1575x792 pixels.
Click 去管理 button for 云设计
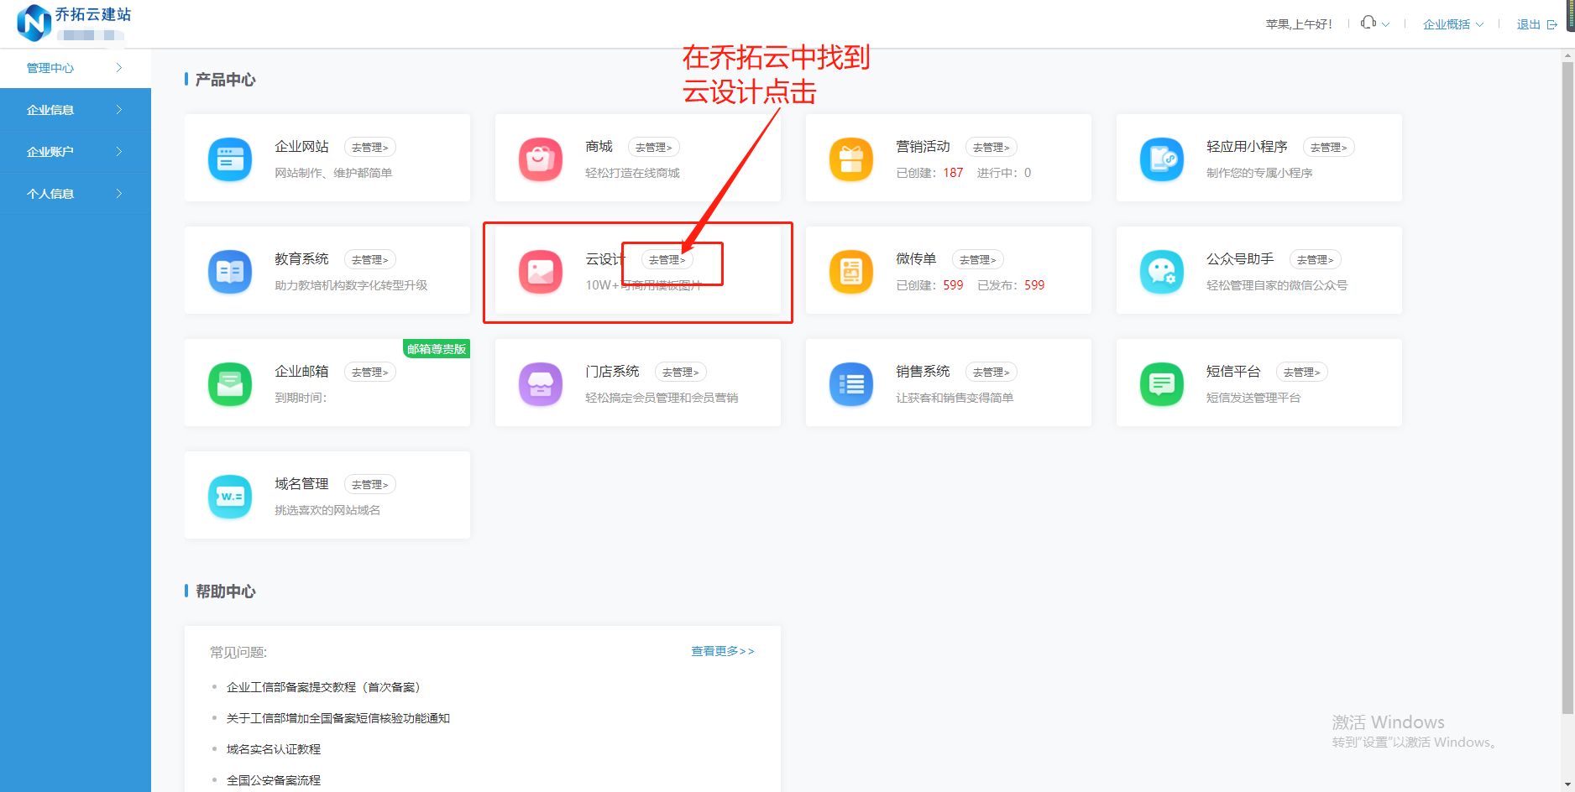pyautogui.click(x=668, y=259)
